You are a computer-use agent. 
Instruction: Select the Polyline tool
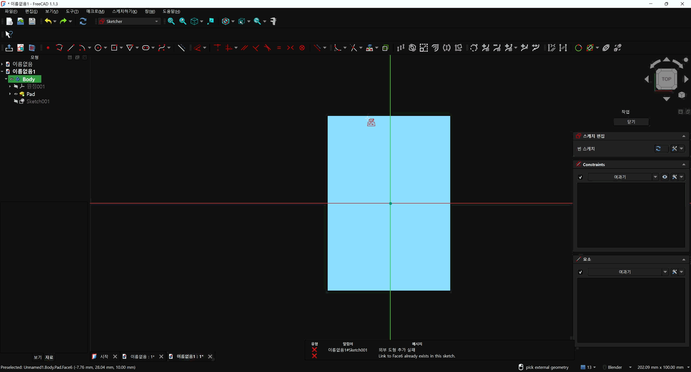[x=60, y=48]
